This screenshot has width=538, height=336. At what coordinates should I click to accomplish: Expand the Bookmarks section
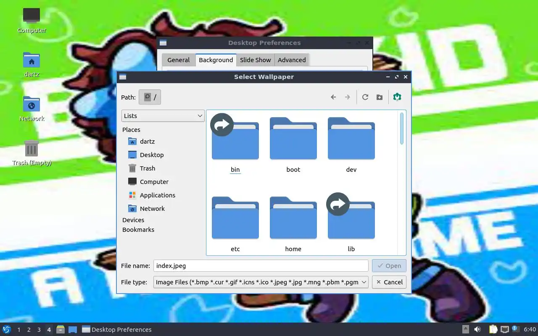[138, 230]
